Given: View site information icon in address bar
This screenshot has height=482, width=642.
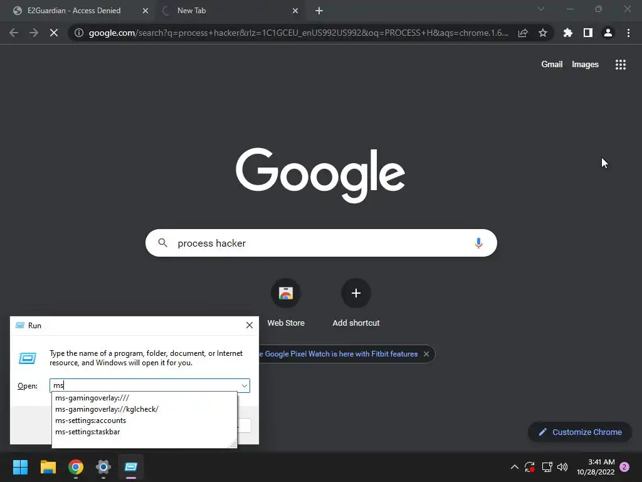Looking at the screenshot, I should 78,33.
